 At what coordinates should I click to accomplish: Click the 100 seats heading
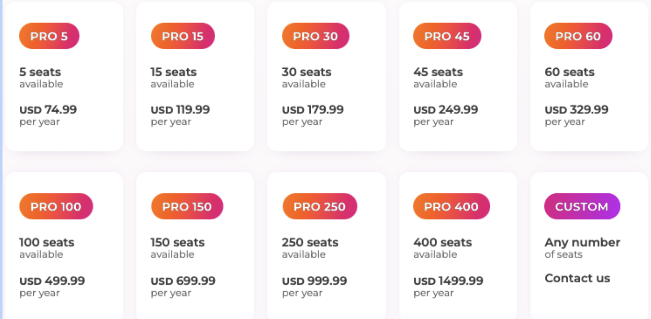[x=47, y=242]
